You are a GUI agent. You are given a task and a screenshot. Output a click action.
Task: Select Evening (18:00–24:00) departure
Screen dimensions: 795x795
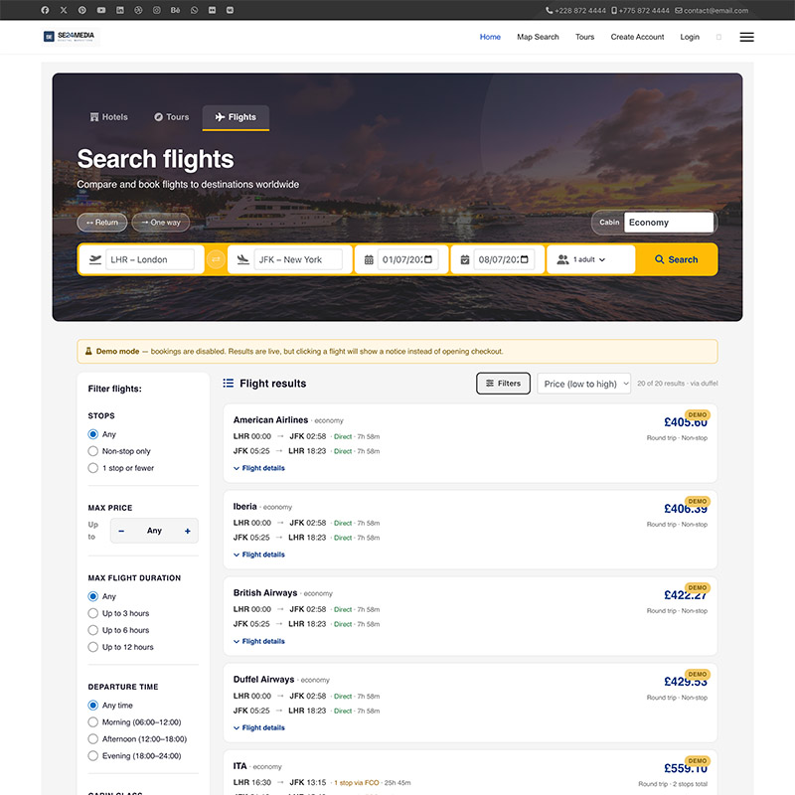[92, 756]
